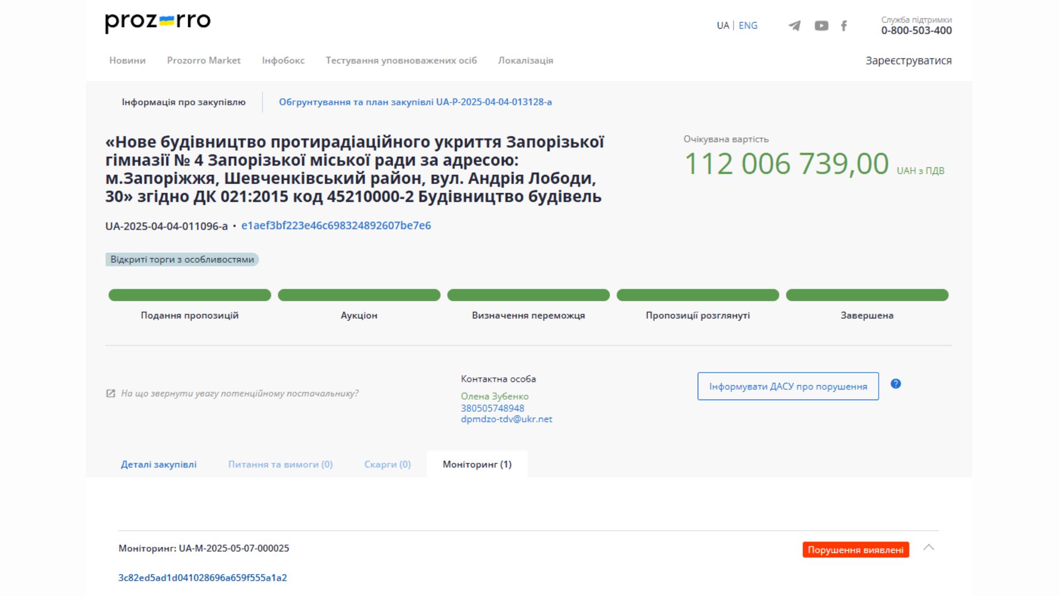
Task: Email contact via dpmdzo-tdv@ukr.net link
Action: 507,419
